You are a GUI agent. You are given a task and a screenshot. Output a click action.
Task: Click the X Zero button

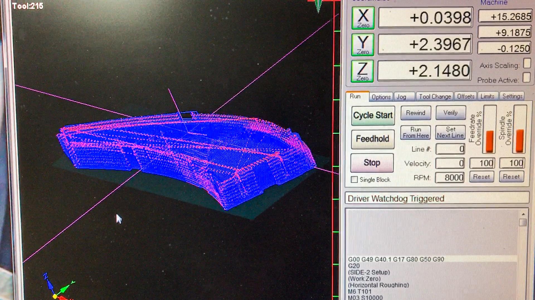pyautogui.click(x=363, y=18)
